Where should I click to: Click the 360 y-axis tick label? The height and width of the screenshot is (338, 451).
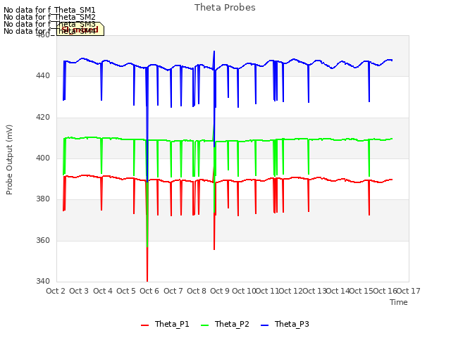click(43, 240)
